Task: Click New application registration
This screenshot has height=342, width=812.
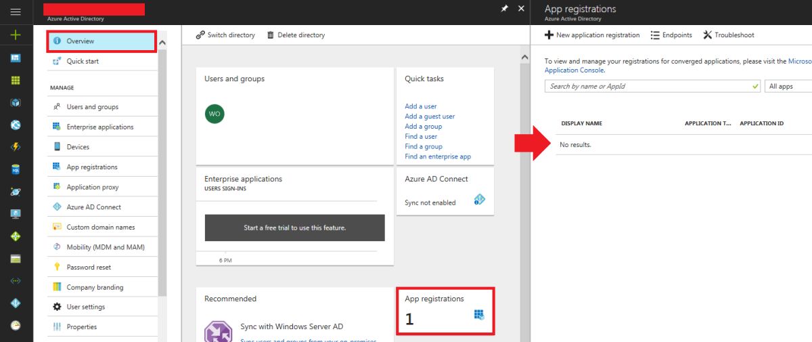Action: tap(592, 35)
